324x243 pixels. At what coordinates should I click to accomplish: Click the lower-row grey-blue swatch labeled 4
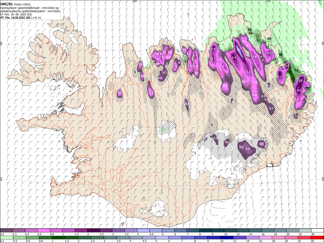[x=136, y=237]
